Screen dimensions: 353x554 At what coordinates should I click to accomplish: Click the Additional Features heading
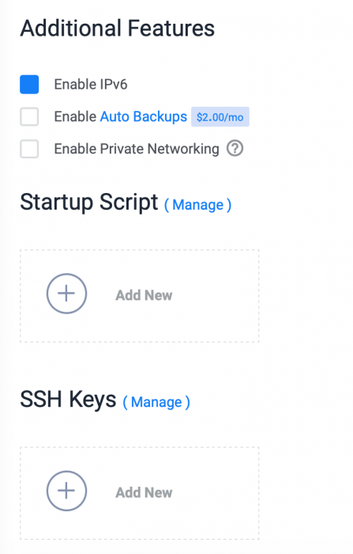point(118,28)
